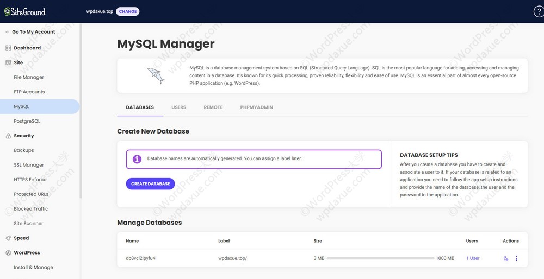
Task: Click the MySQL Manager page title
Action: 166,44
